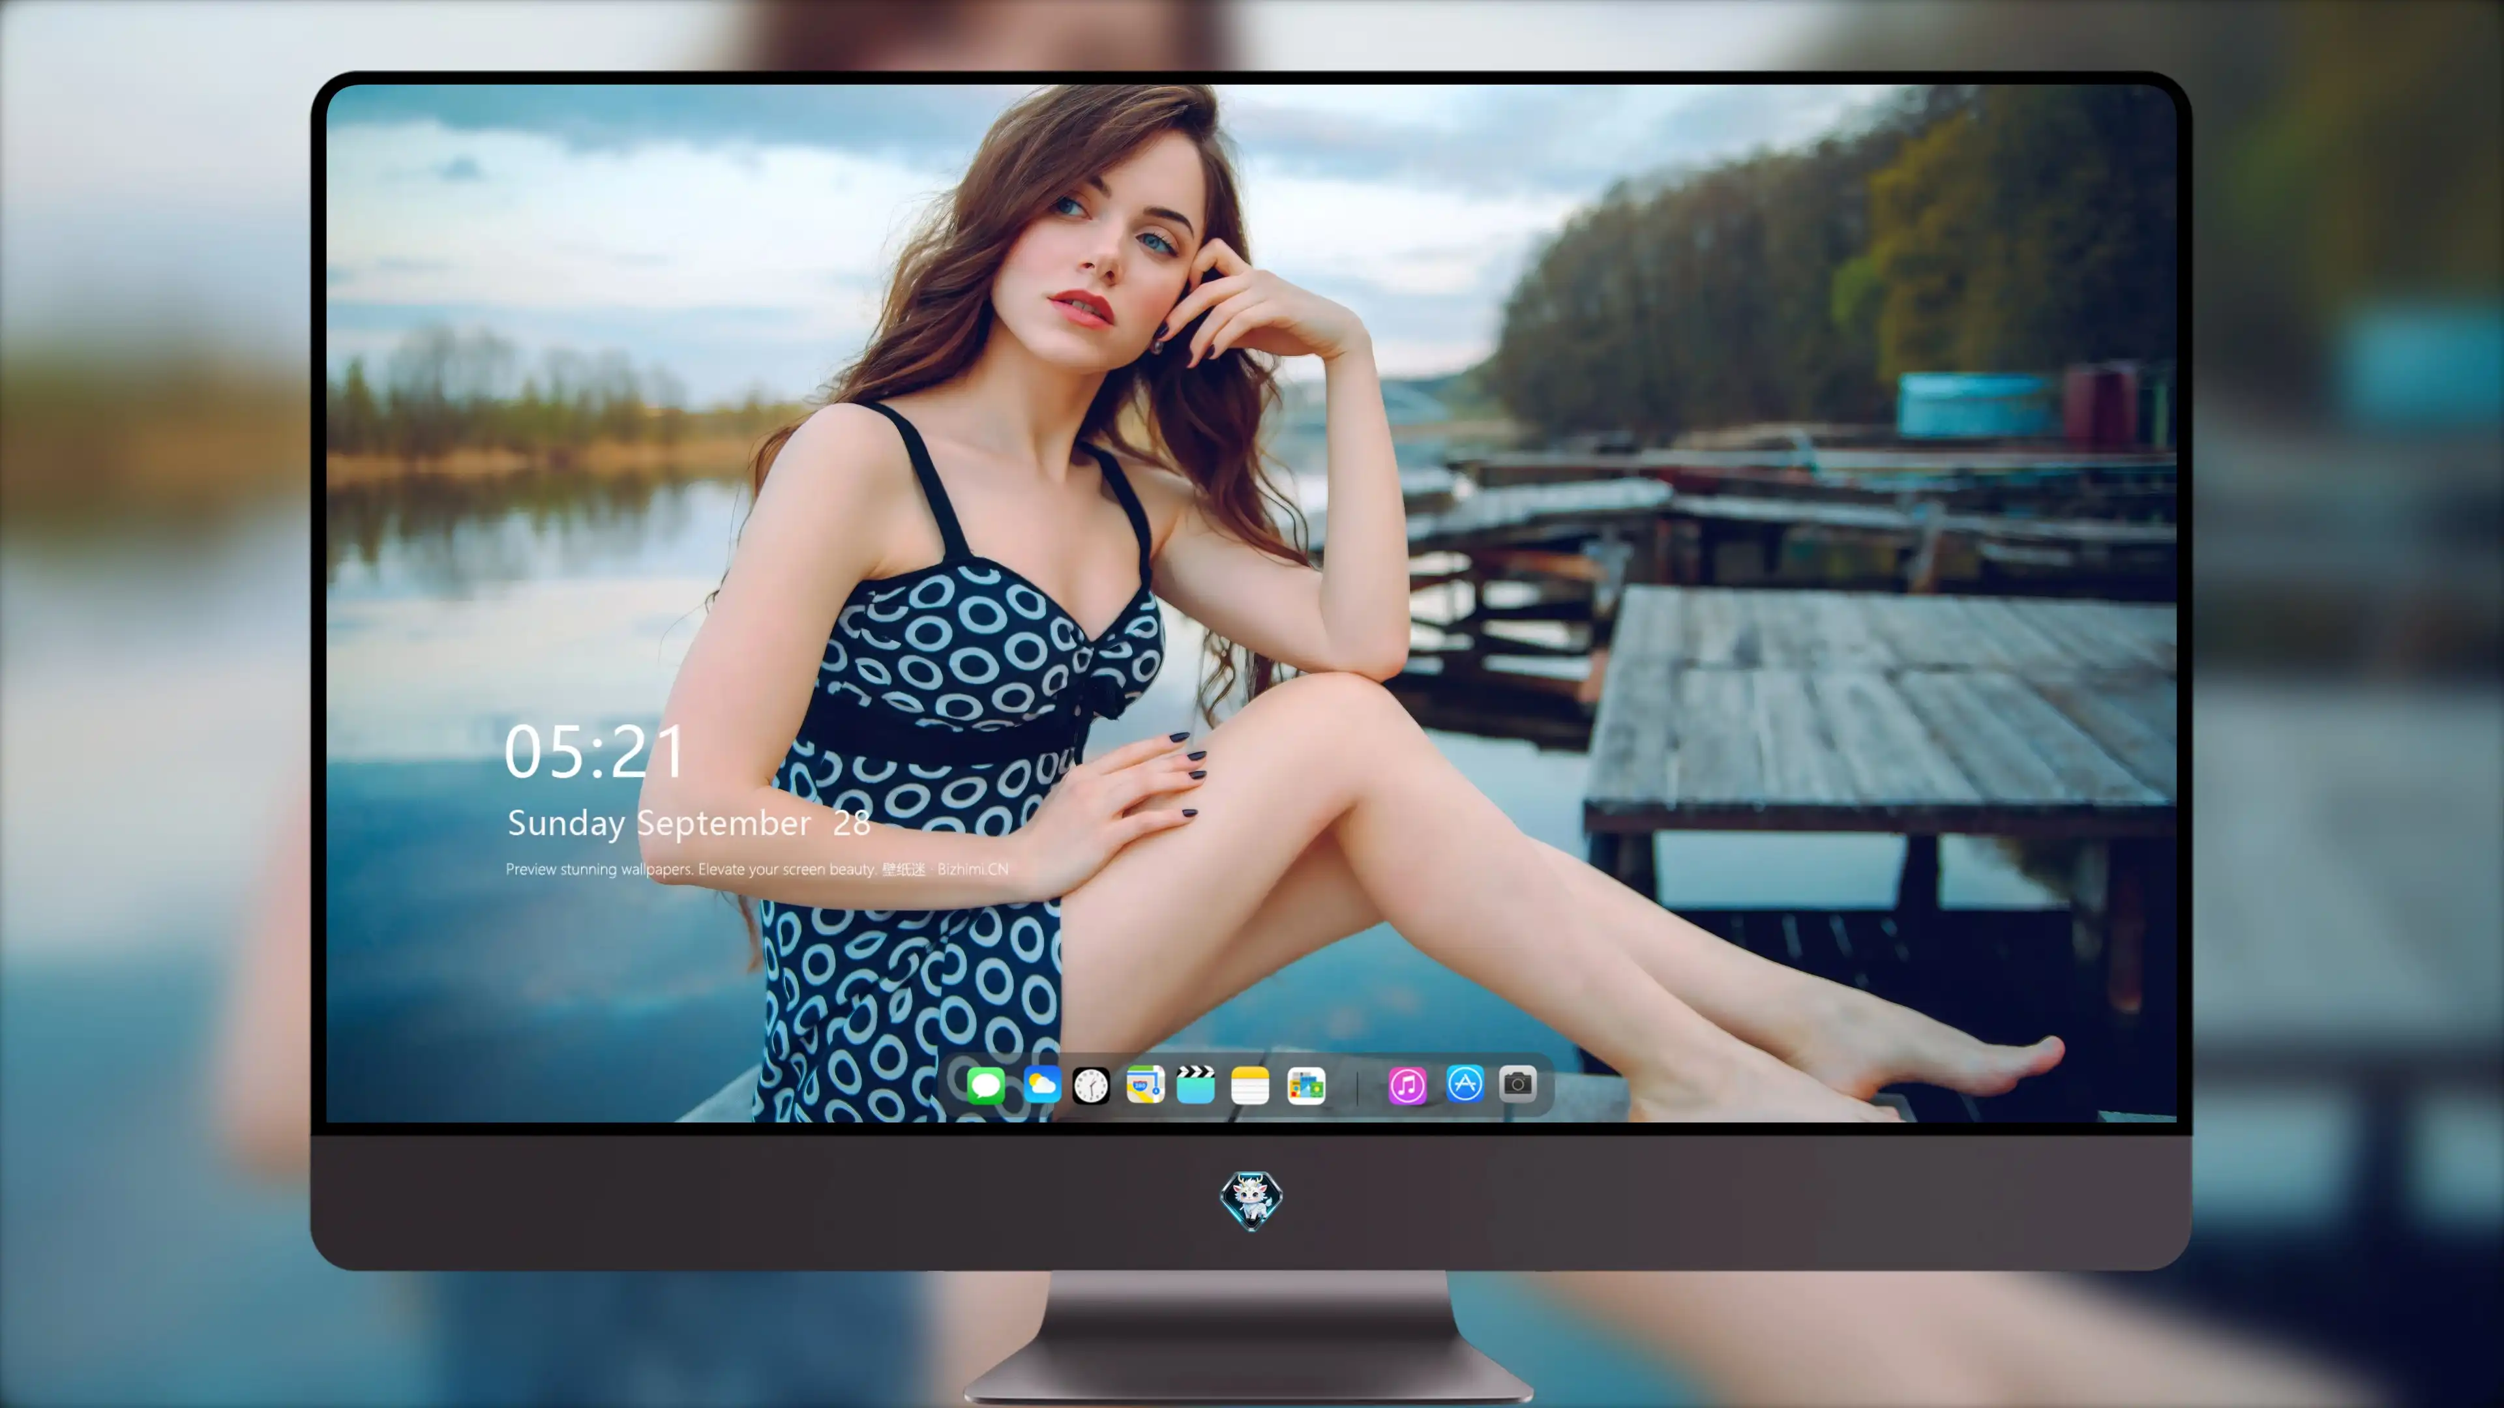The image size is (2504, 1408).
Task: Open the Notes app in the dock
Action: pyautogui.click(x=1250, y=1085)
